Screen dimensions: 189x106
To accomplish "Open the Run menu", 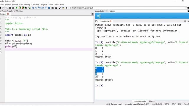I will [21, 5].
